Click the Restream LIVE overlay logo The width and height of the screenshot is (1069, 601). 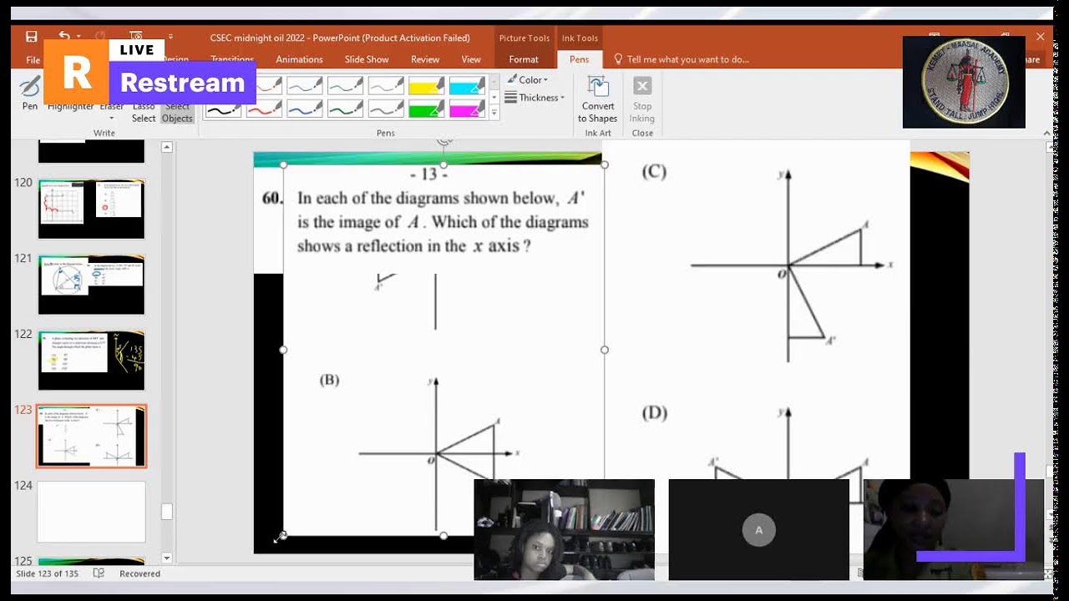[149, 72]
